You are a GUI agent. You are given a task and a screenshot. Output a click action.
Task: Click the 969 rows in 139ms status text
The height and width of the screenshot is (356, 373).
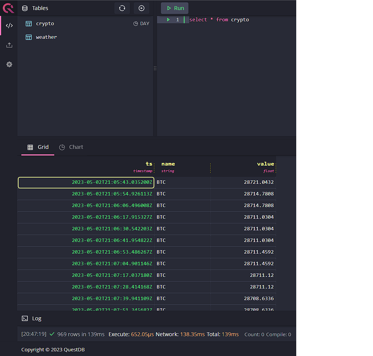pos(81,334)
